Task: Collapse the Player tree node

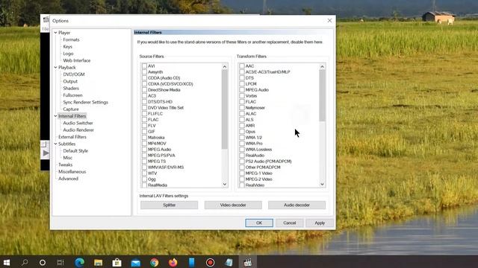Action: tap(55, 33)
